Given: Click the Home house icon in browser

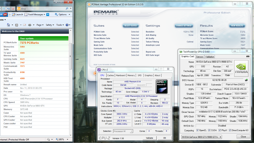Looking at the screenshot, I should click(x=8, y=25).
